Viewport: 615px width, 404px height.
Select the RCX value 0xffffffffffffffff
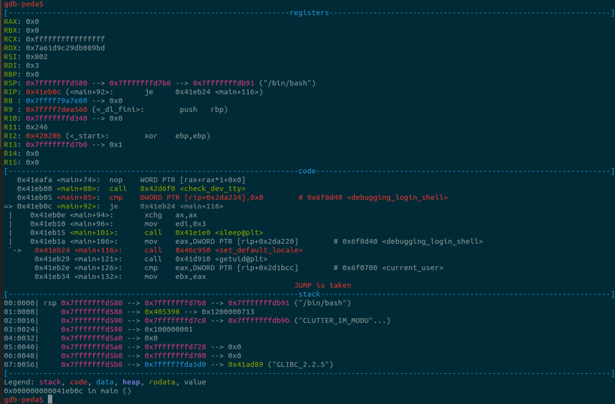[65, 39]
